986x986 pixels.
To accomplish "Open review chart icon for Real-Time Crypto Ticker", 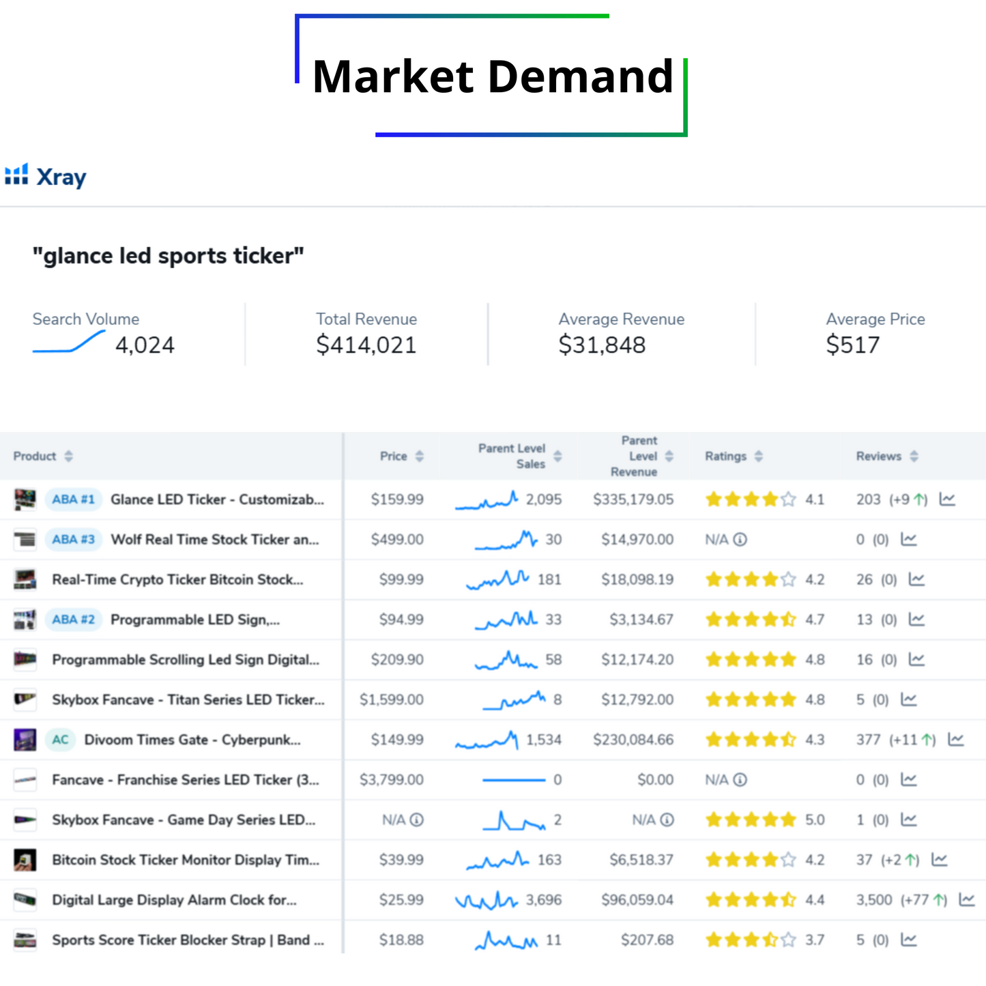I will click(x=916, y=579).
